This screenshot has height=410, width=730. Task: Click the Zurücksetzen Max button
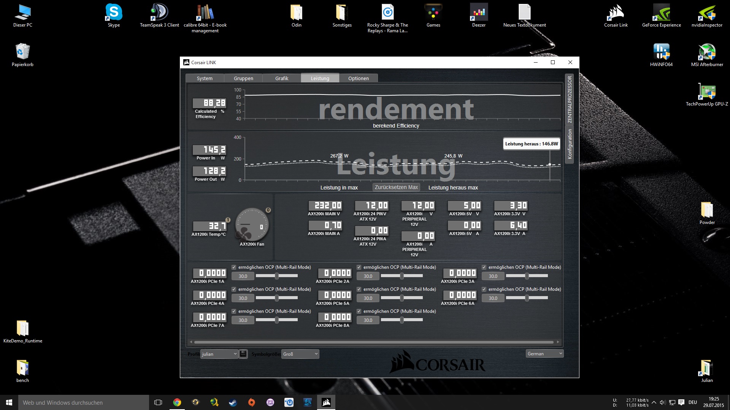click(x=396, y=187)
